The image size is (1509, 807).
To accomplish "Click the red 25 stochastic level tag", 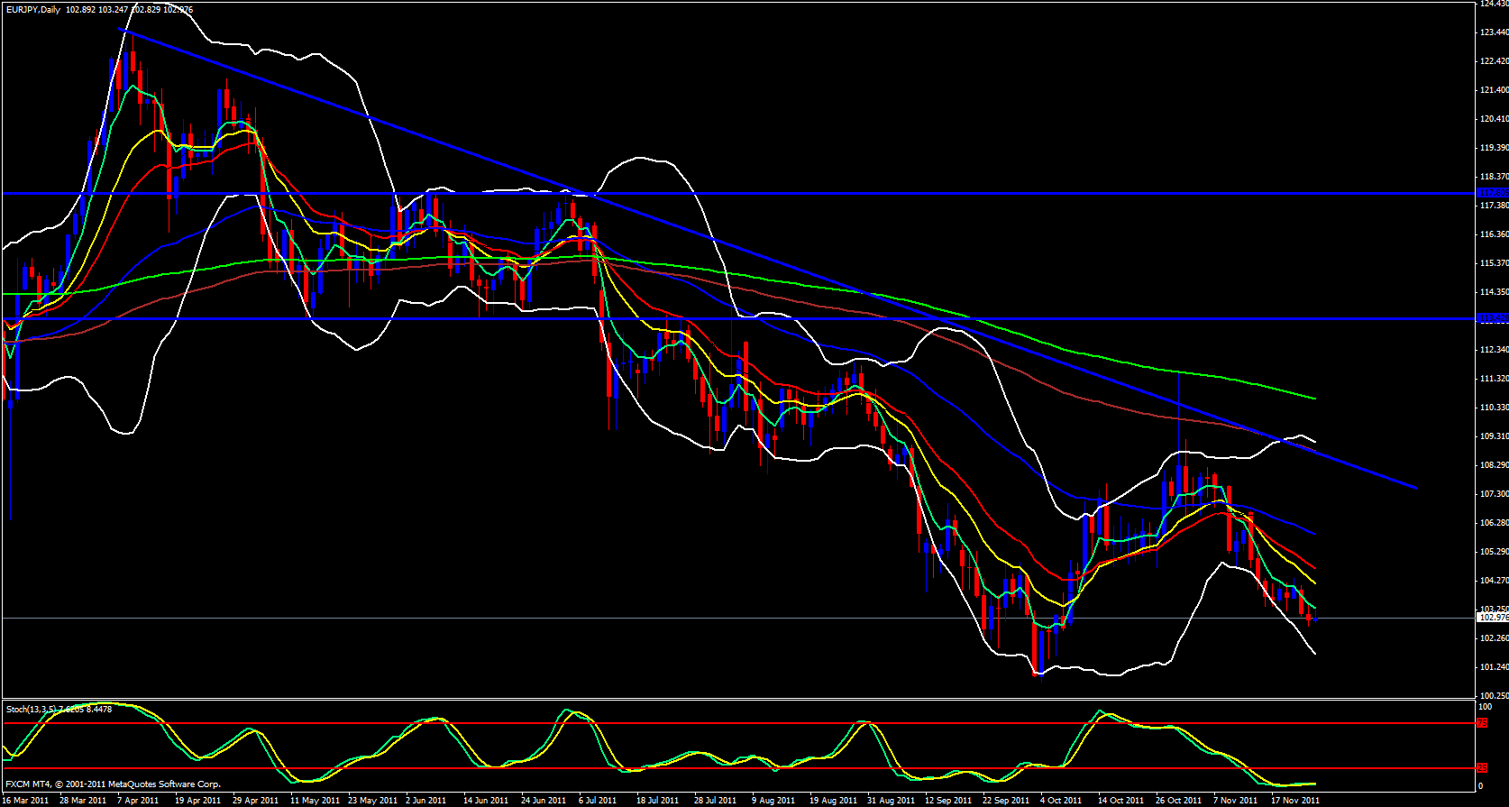I will pos(1481,768).
